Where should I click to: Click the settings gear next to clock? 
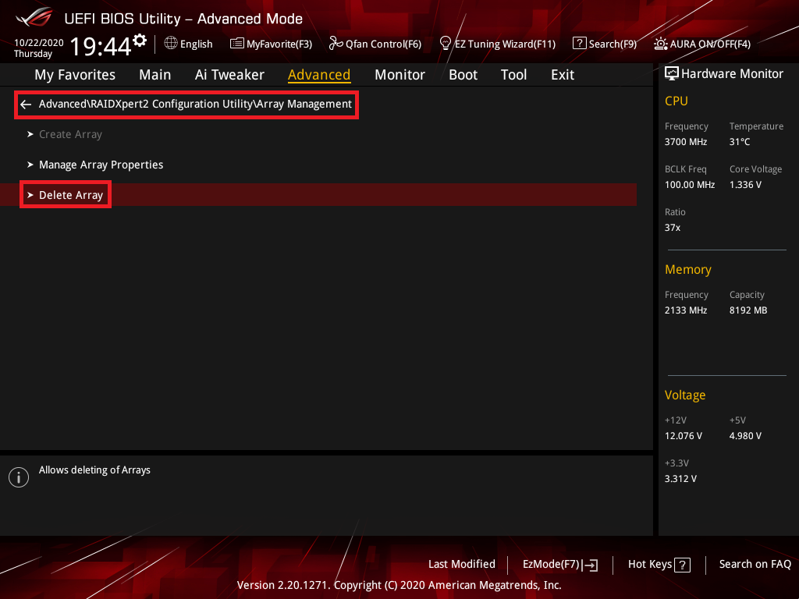(x=140, y=41)
